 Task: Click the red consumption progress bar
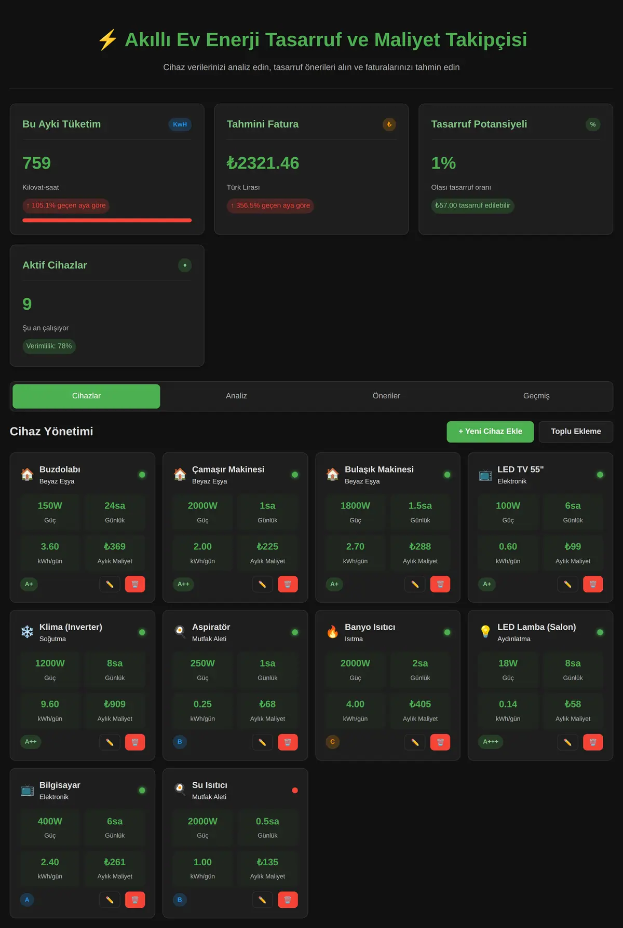coord(107,220)
